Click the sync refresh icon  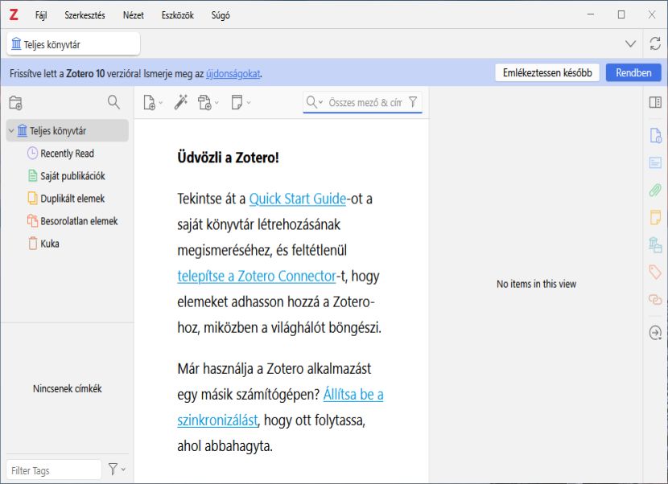click(x=655, y=43)
